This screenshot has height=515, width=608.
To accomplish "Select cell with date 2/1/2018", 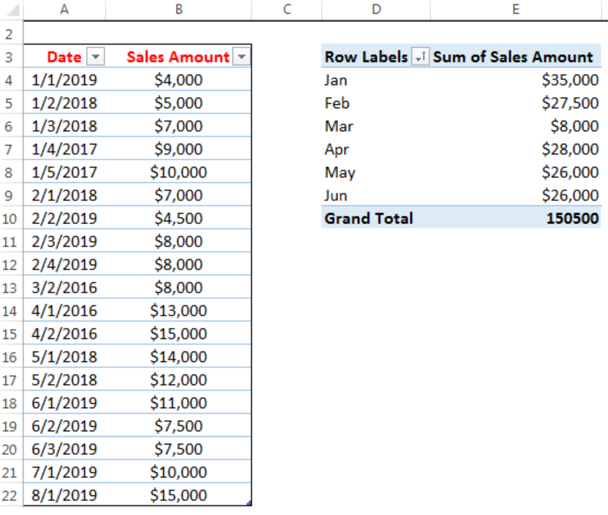I will tap(64, 196).
